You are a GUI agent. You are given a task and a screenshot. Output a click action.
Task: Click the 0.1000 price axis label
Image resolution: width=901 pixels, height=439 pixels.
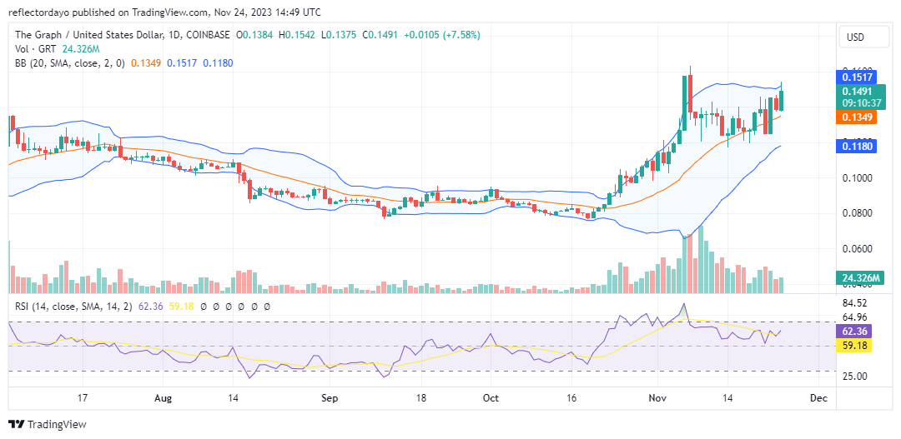(x=858, y=178)
